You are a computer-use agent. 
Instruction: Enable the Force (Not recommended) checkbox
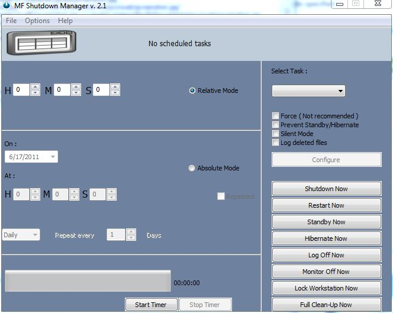pyautogui.click(x=276, y=116)
